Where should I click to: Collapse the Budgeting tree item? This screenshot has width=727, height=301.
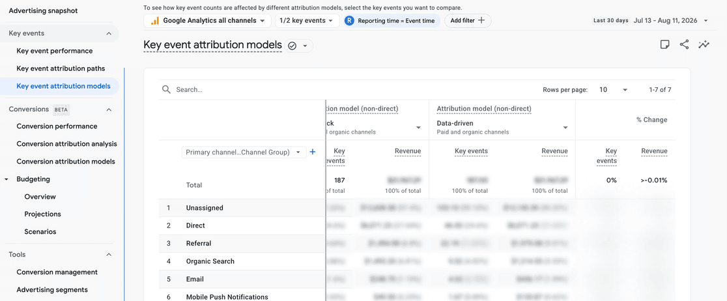(x=7, y=179)
